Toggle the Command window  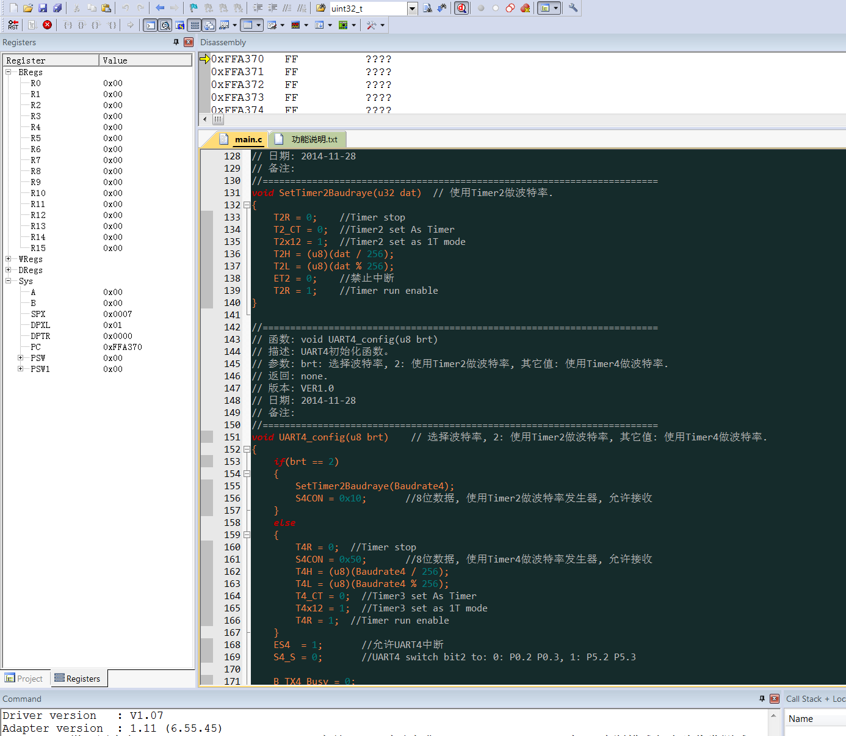coord(150,25)
